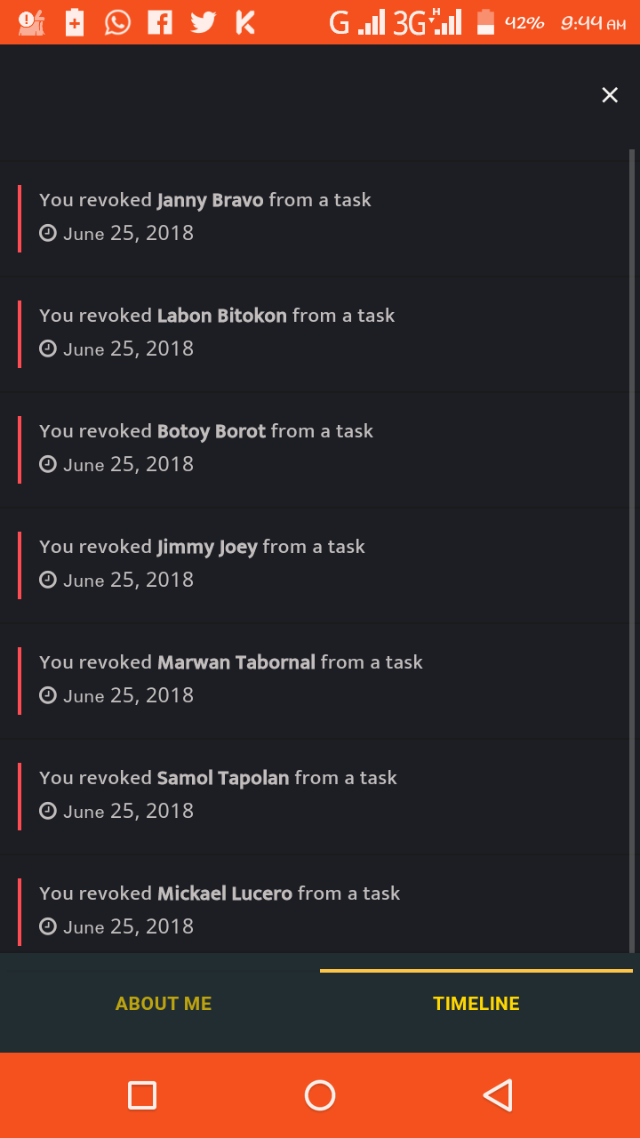Tap the Twitter notification icon

(x=203, y=22)
